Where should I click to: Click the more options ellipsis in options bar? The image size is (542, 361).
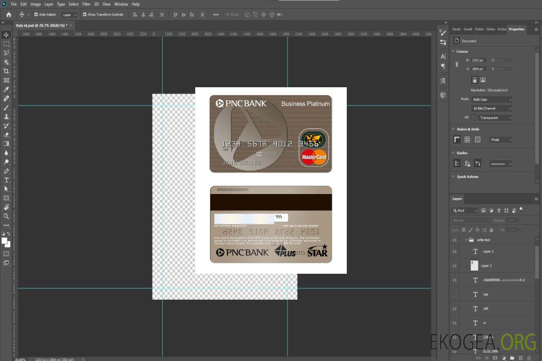216,15
